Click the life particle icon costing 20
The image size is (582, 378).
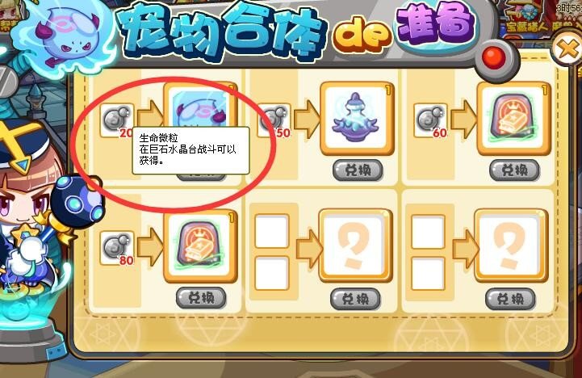pos(117,120)
